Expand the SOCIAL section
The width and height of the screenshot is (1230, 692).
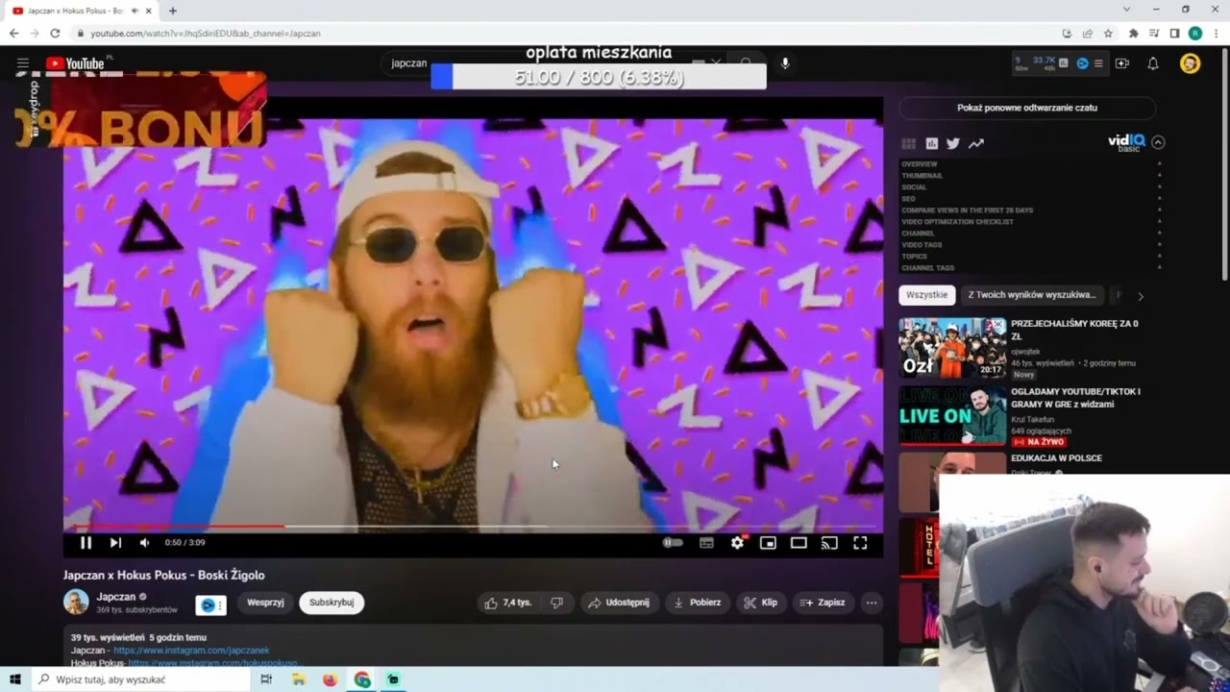1032,187
